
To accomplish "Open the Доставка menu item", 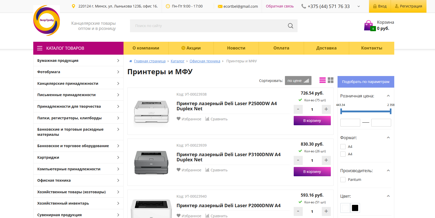I will (326, 48).
